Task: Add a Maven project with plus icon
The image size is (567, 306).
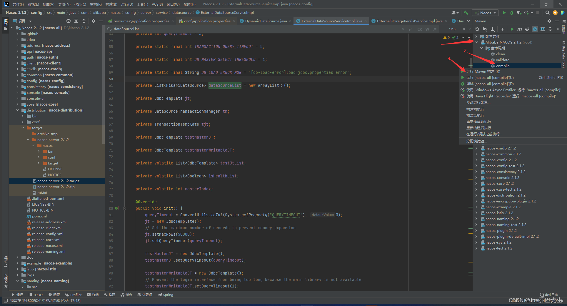Action: point(502,29)
